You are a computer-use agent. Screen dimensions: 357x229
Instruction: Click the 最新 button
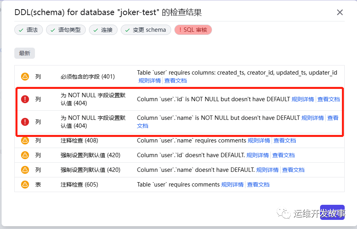coord(25,53)
